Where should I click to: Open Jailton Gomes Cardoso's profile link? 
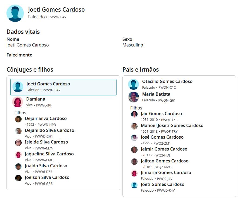(x=165, y=161)
